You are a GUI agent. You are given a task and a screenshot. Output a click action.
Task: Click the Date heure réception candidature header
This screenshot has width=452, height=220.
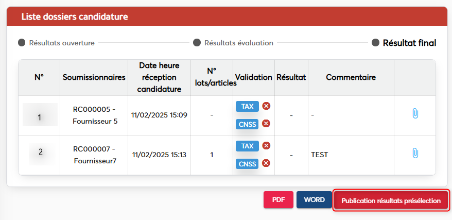pyautogui.click(x=160, y=77)
